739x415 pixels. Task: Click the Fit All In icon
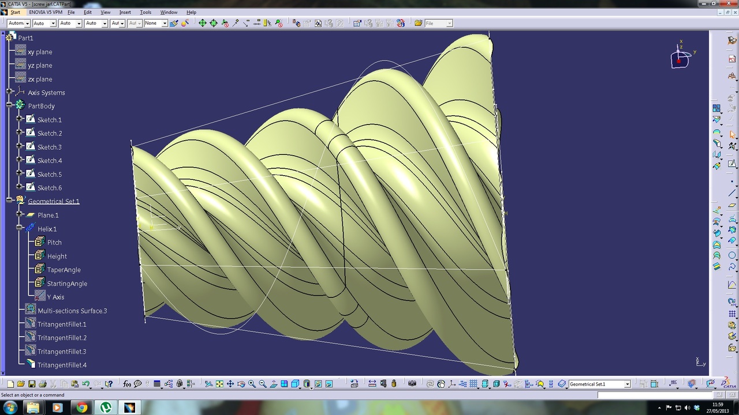(x=219, y=384)
